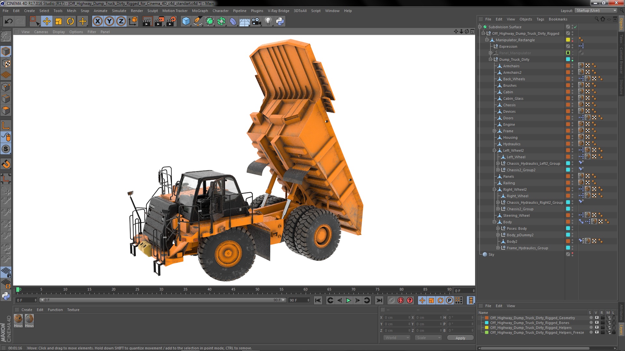
Task: Collapse the Dump_Truck_Dirty hierarchy
Action: tap(491, 59)
